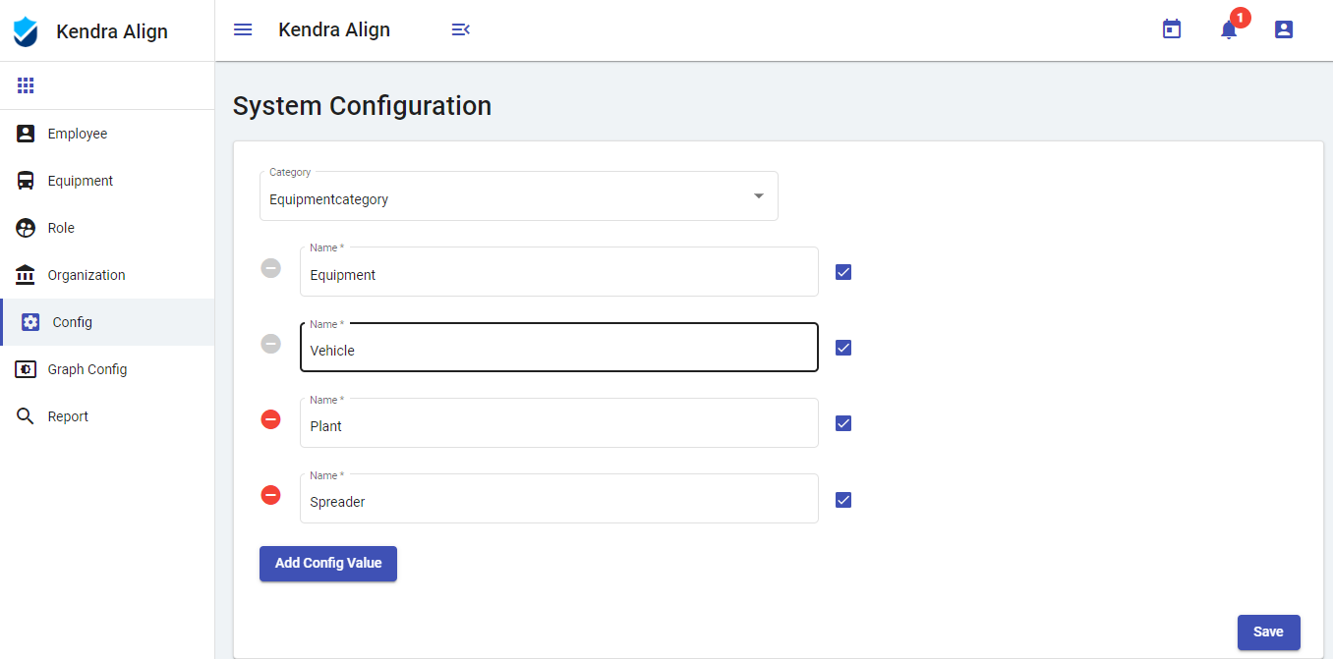Click the Equipment bus icon
Image resolution: width=1333 pixels, height=659 pixels.
click(x=26, y=181)
